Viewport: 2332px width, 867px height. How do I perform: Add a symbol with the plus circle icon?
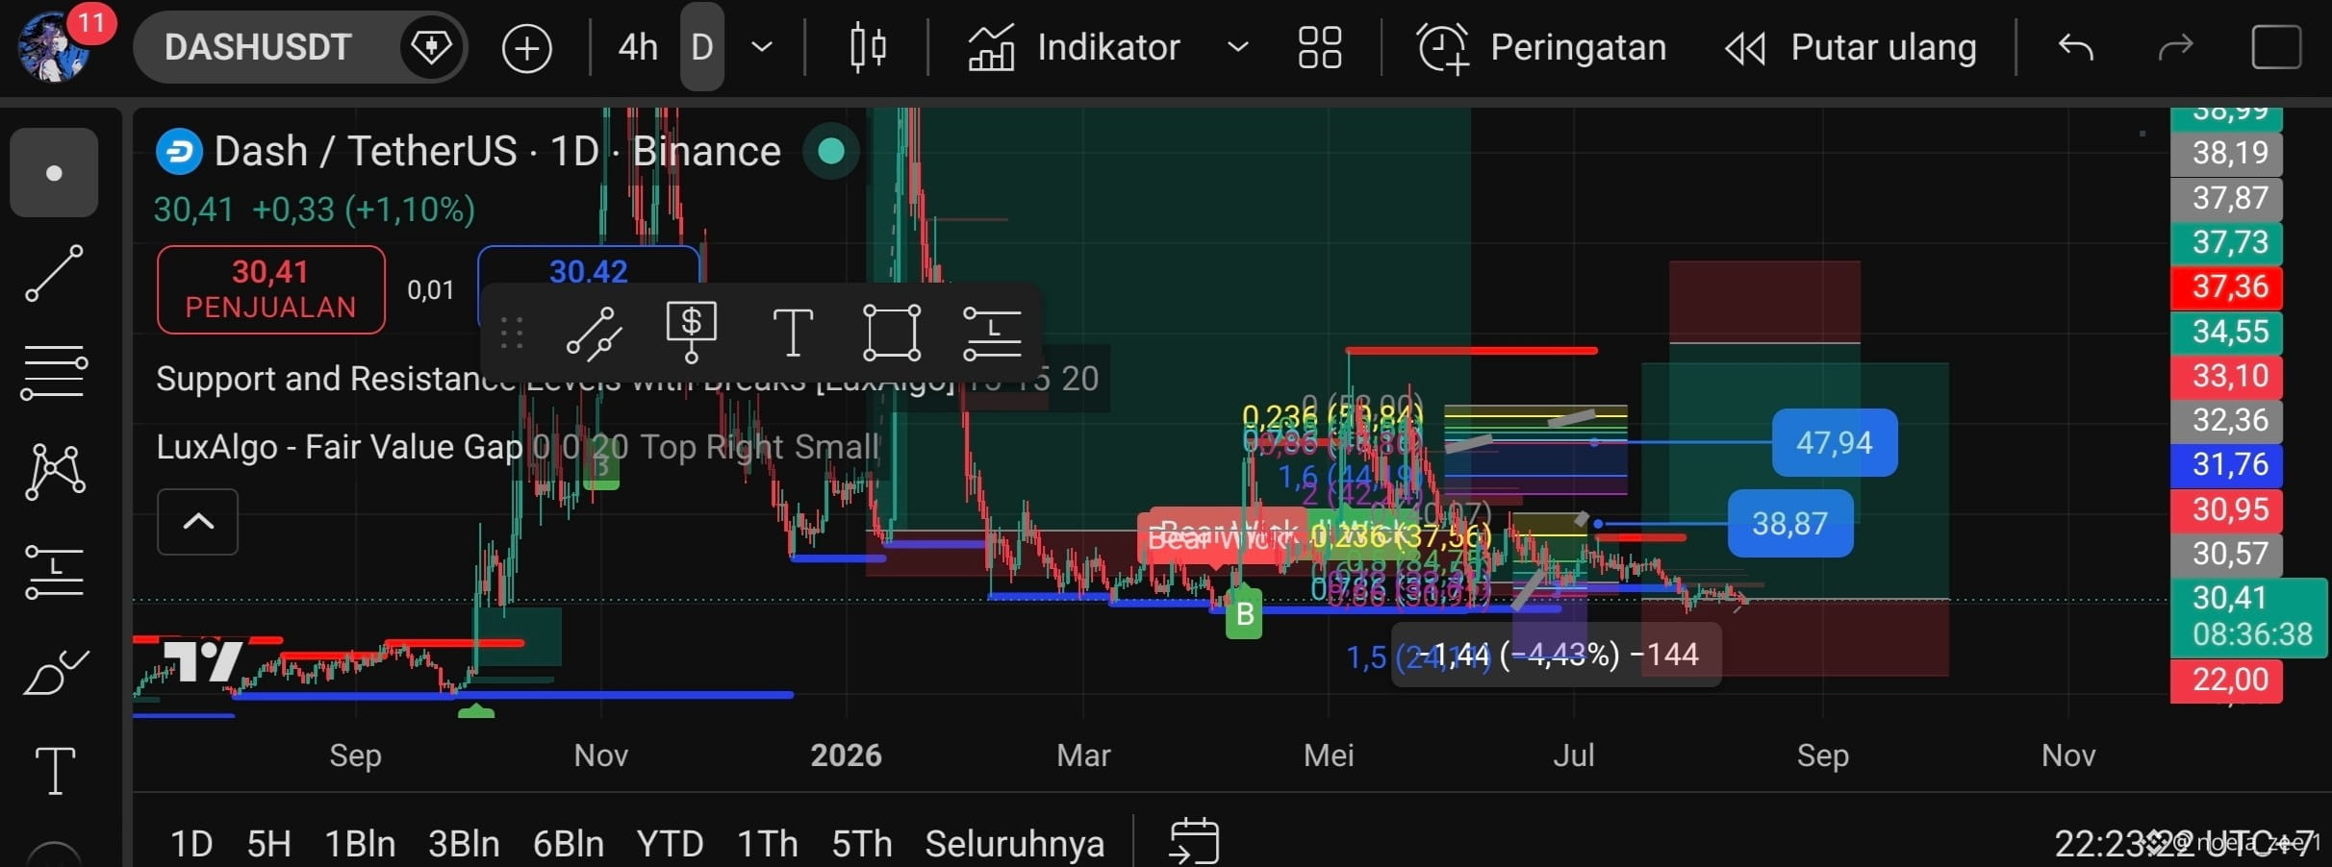tap(526, 47)
